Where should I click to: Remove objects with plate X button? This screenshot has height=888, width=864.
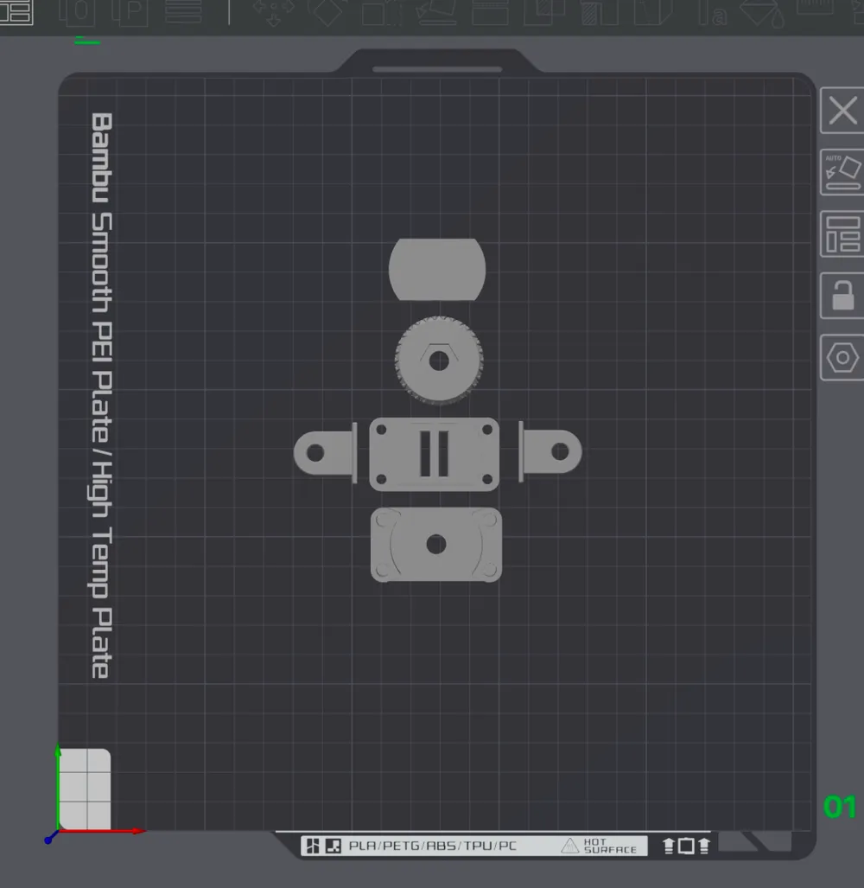(842, 111)
